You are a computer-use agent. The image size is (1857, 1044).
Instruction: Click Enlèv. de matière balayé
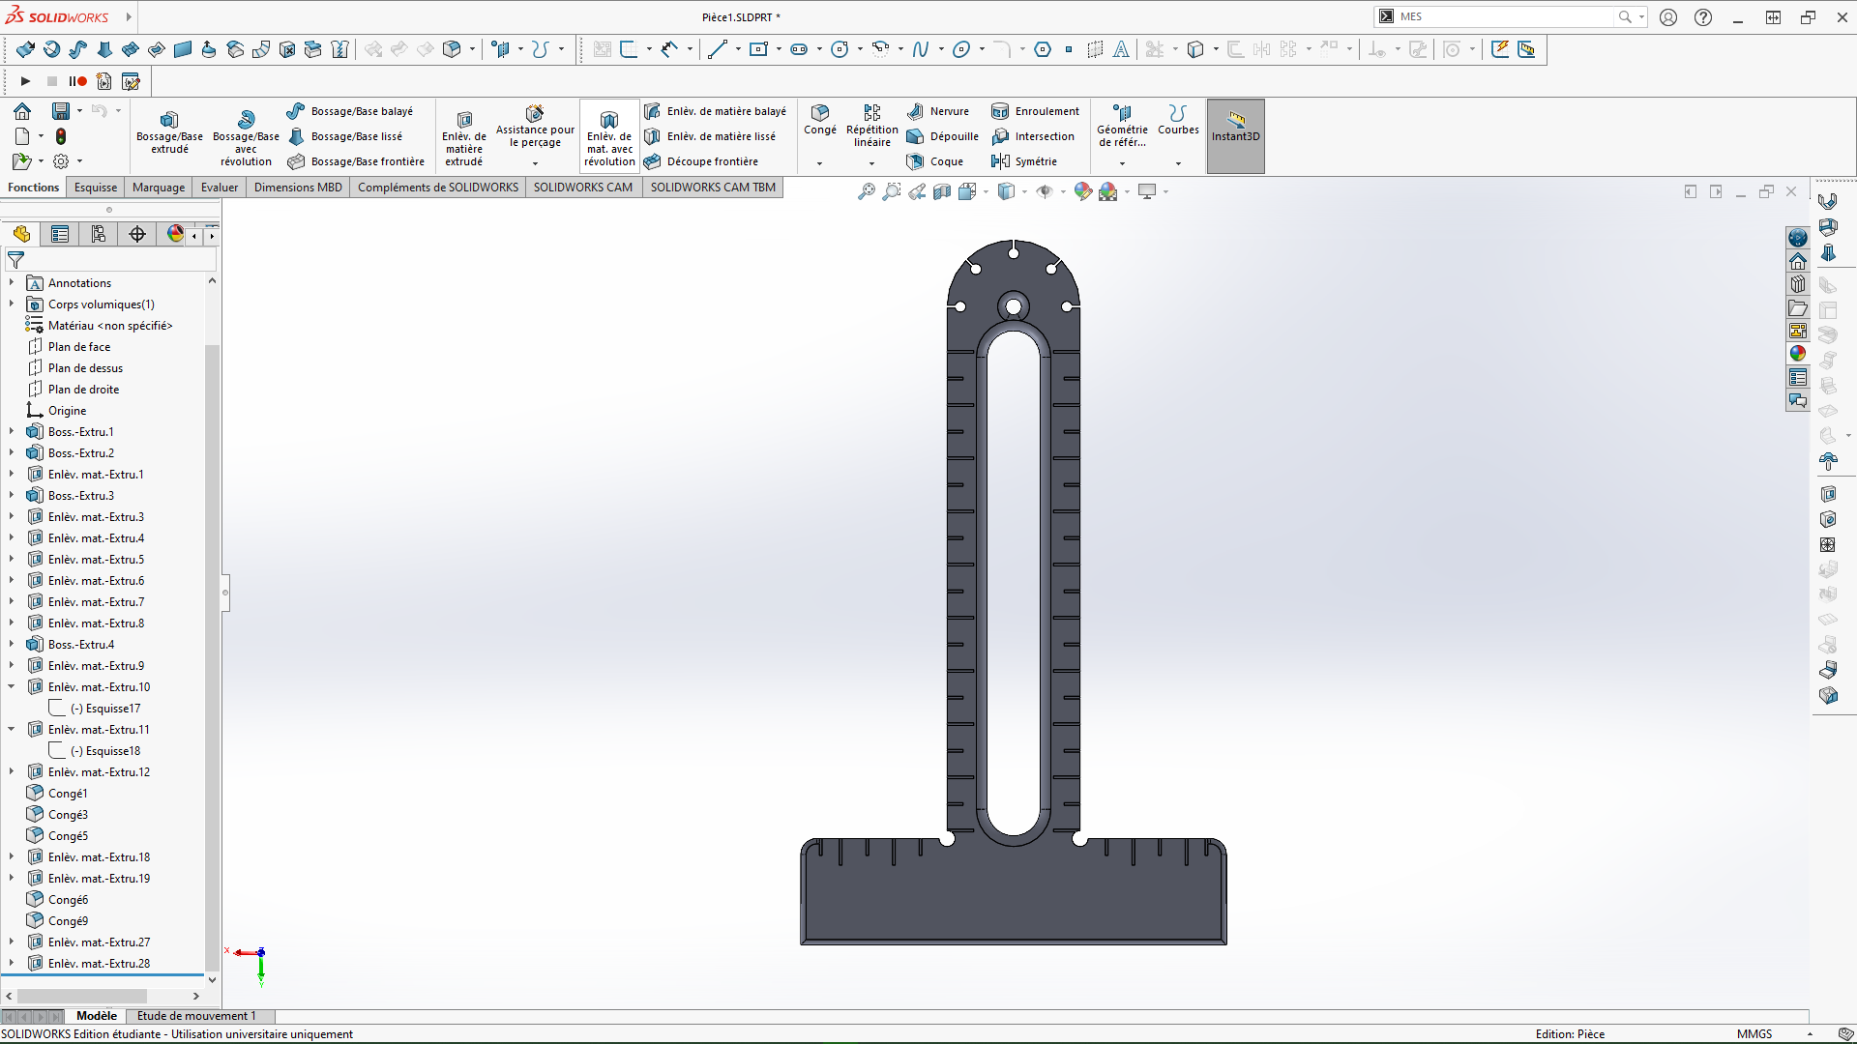pyautogui.click(x=716, y=111)
